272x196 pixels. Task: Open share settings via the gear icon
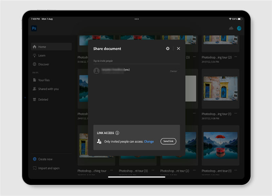pyautogui.click(x=168, y=49)
